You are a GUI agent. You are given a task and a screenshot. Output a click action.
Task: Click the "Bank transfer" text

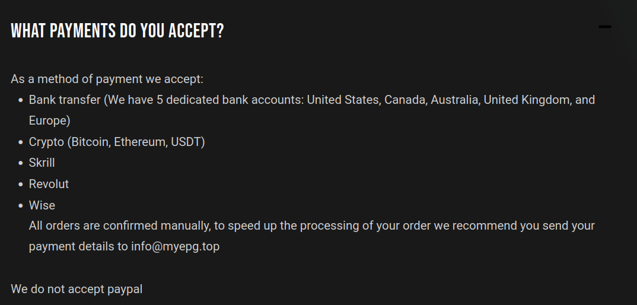click(65, 100)
